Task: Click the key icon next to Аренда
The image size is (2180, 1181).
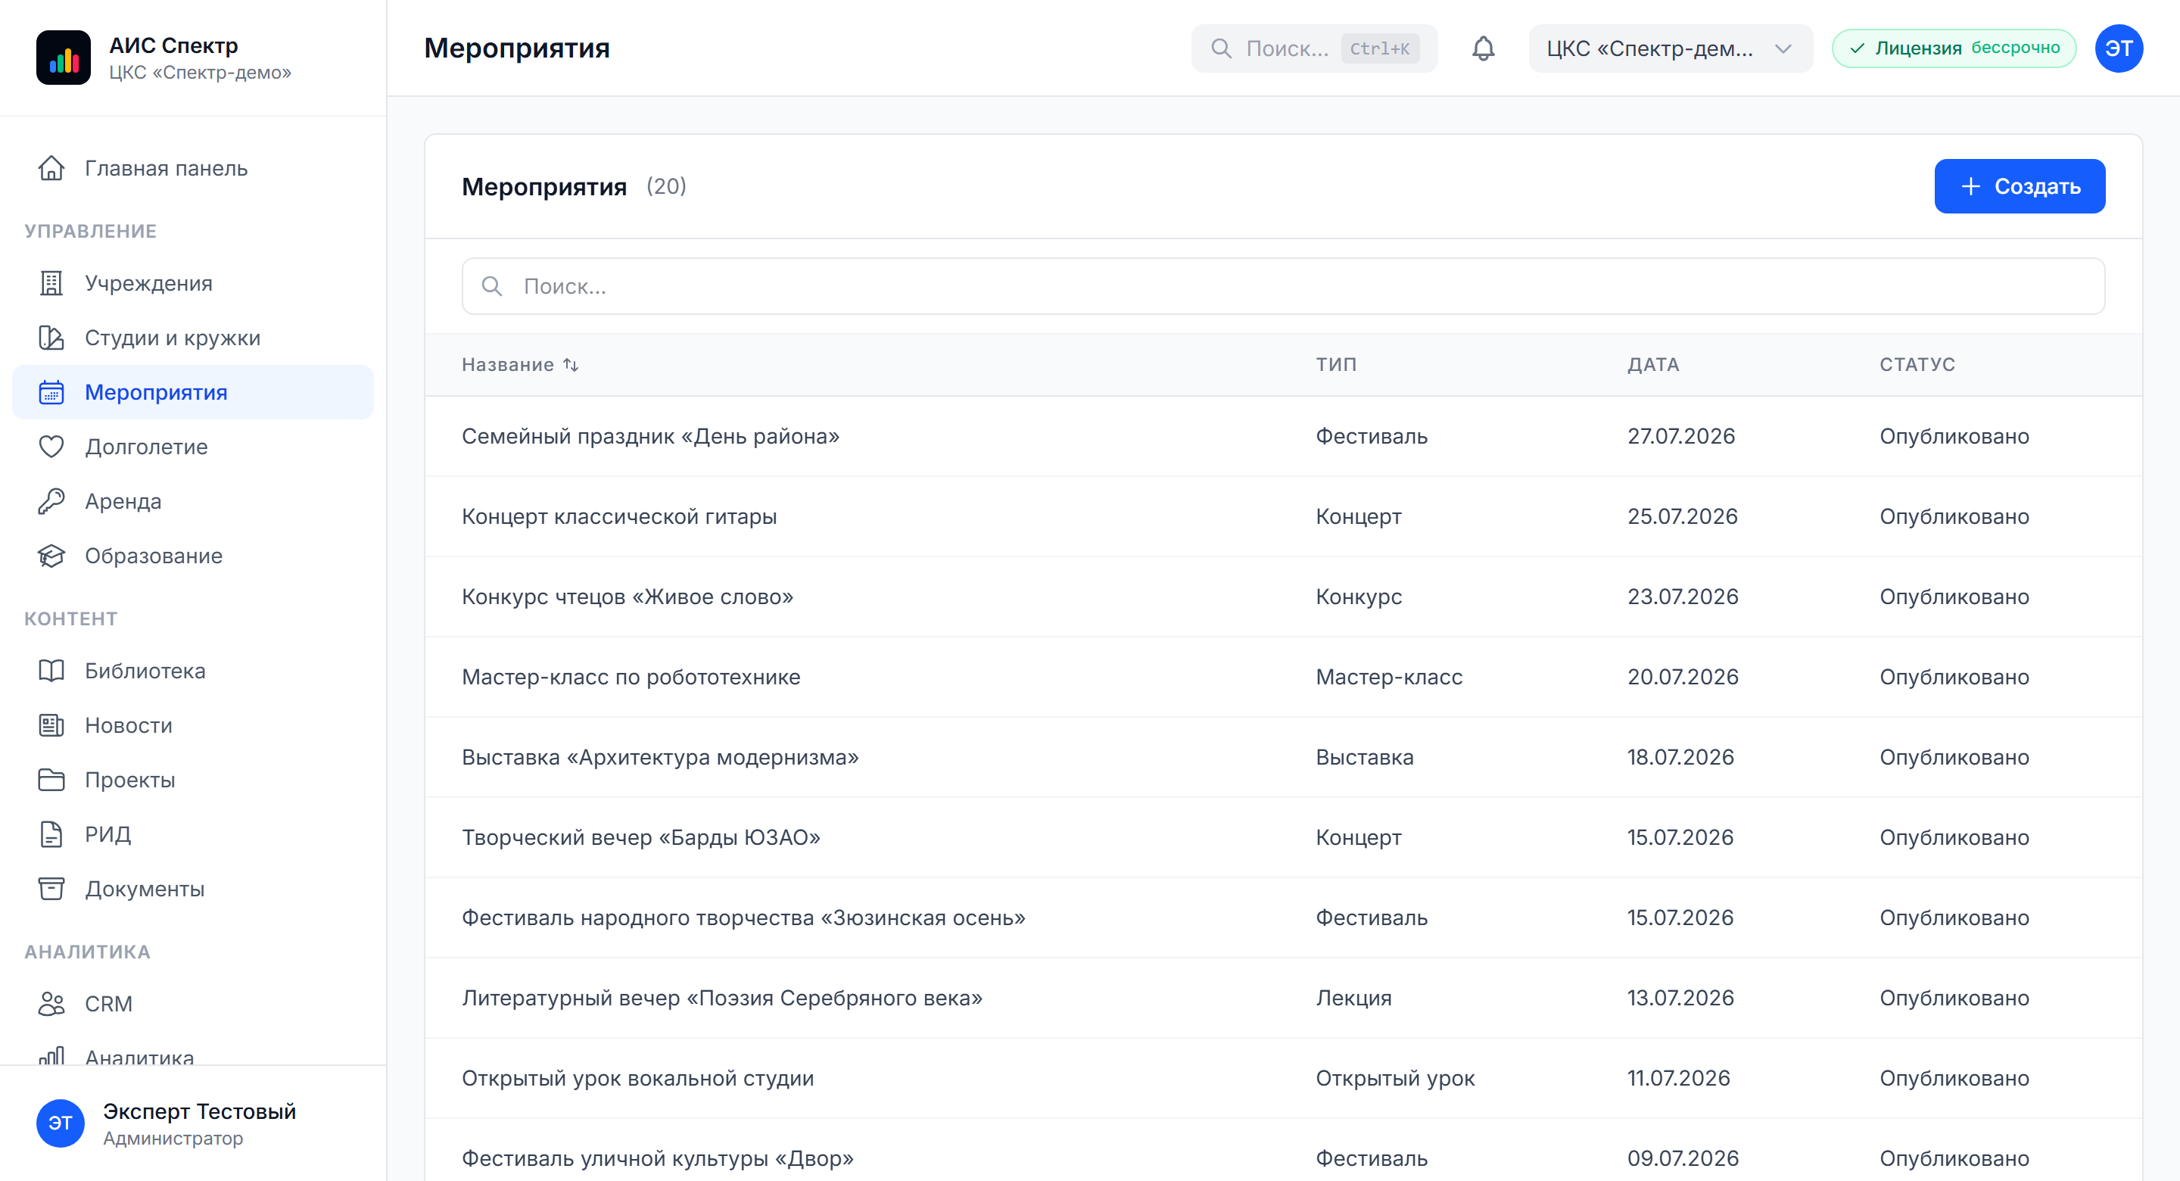Action: 51,501
